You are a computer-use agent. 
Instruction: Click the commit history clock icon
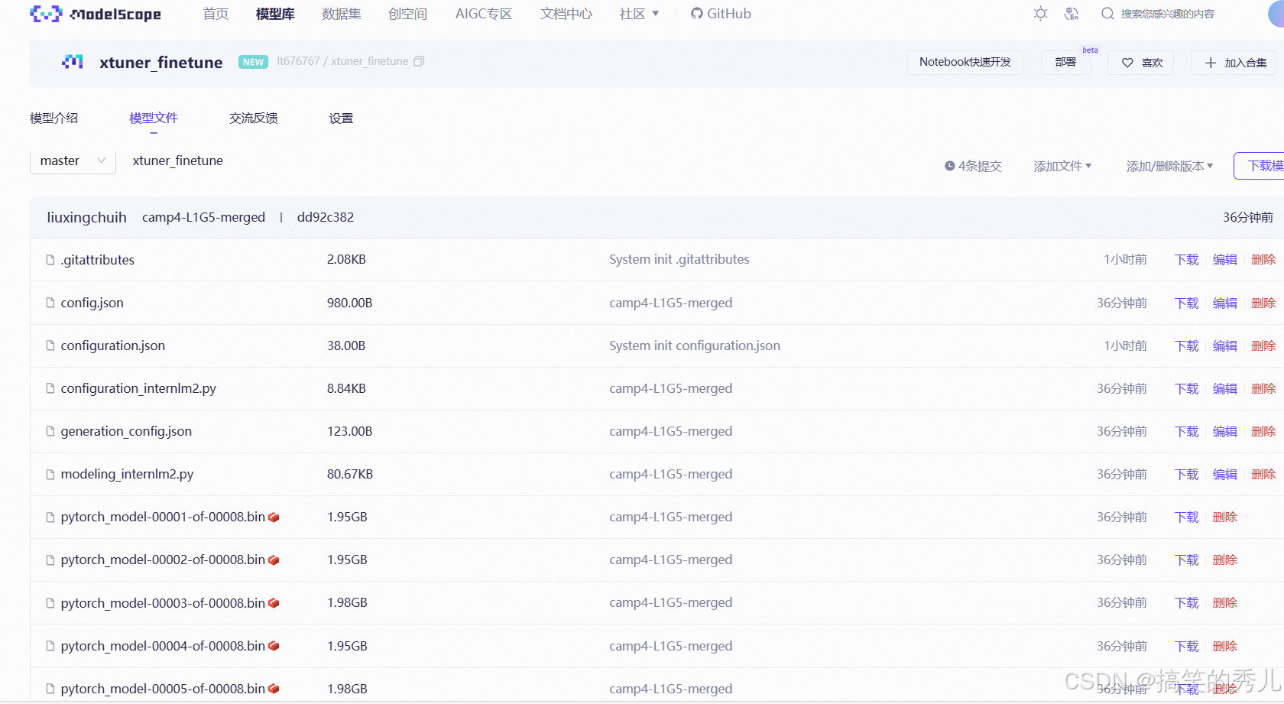[949, 165]
